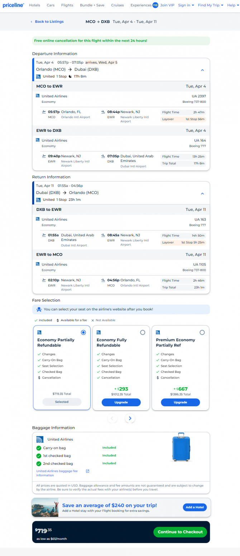The height and width of the screenshot is (556, 240).
Task: Open the Hotels tab
Action: [x=34, y=5]
